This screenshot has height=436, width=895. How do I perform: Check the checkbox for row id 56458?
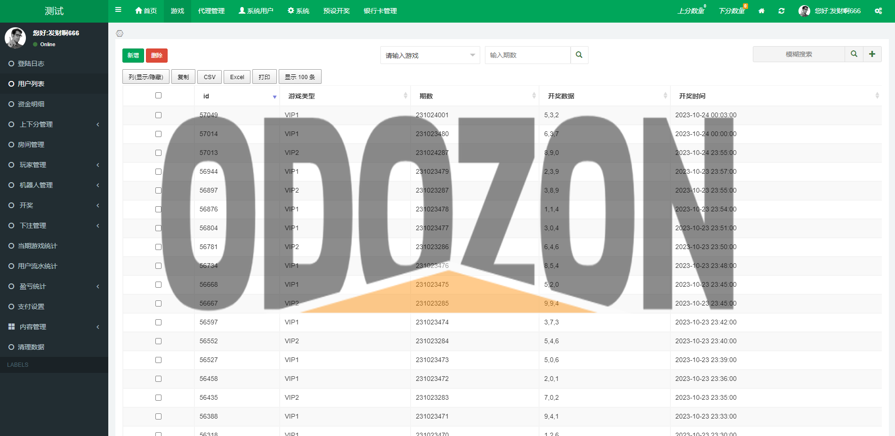(x=158, y=379)
